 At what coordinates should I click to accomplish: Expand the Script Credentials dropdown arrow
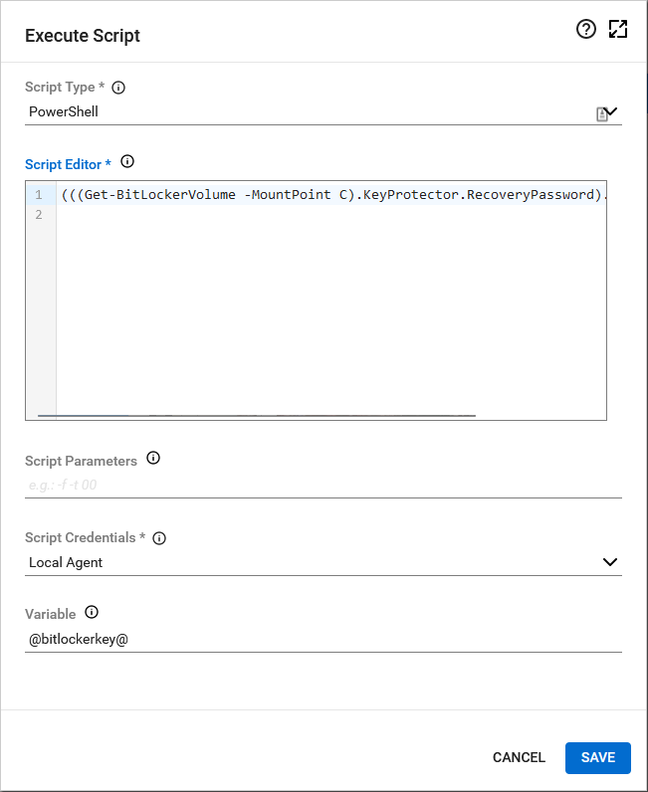[611, 562]
